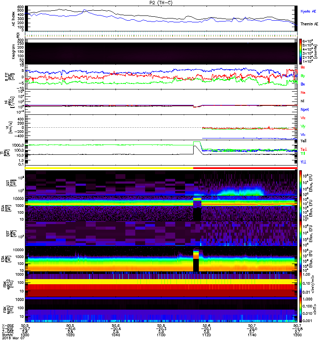322x344 pixels.
Task: Click the "1100" hhmm time tick label
Action: [161, 335]
